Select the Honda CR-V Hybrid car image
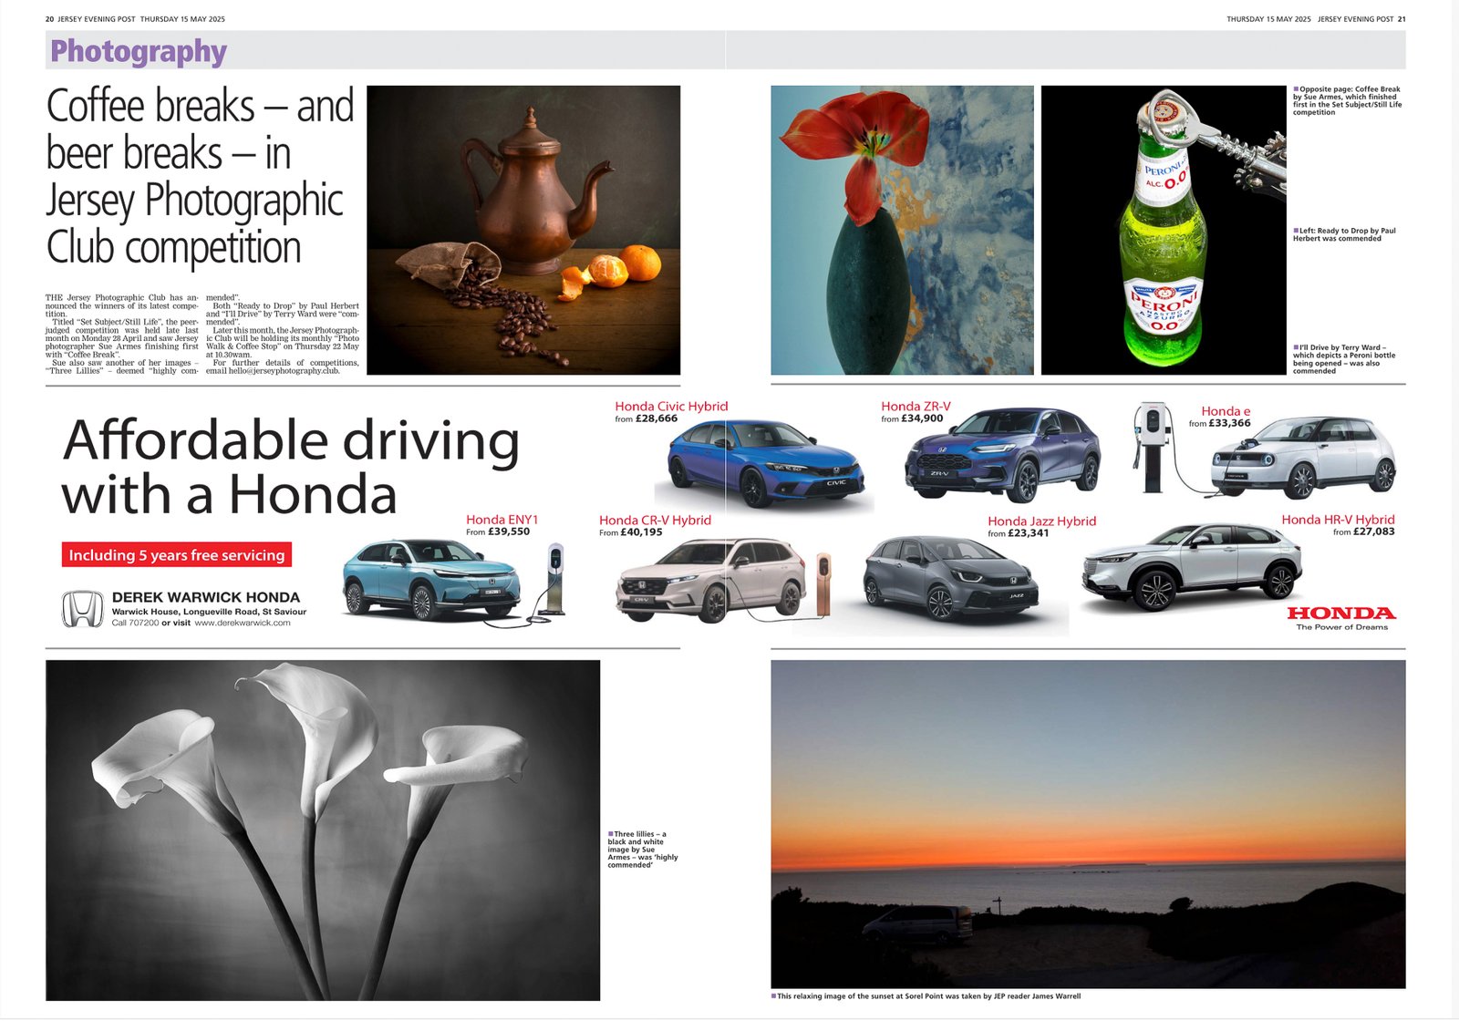The height and width of the screenshot is (1021, 1459). tap(710, 580)
